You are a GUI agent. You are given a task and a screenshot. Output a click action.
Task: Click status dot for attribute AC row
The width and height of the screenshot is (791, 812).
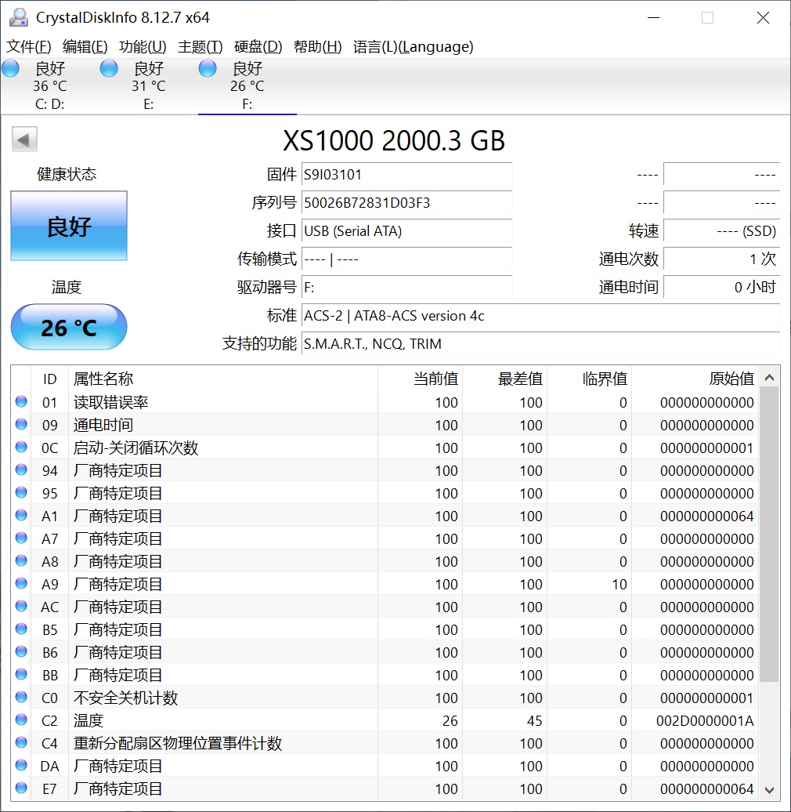21,606
